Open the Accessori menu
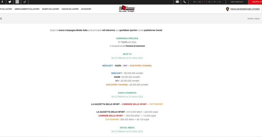The image size is (262, 137). tap(86, 9)
